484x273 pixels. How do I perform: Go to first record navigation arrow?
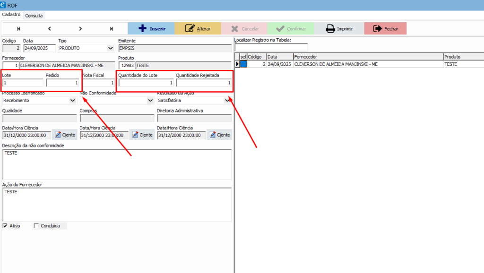point(18,29)
